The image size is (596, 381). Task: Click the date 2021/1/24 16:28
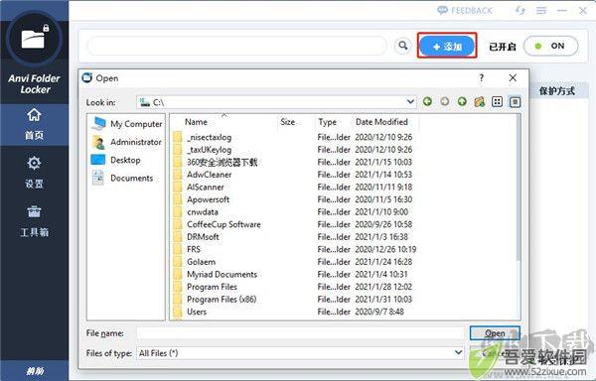[383, 262]
